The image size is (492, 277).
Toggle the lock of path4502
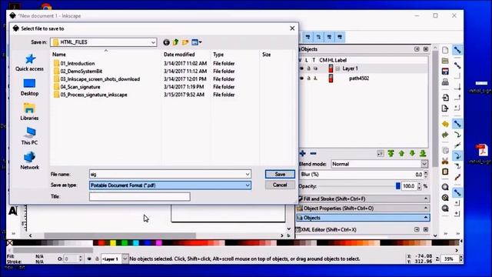tap(308, 78)
